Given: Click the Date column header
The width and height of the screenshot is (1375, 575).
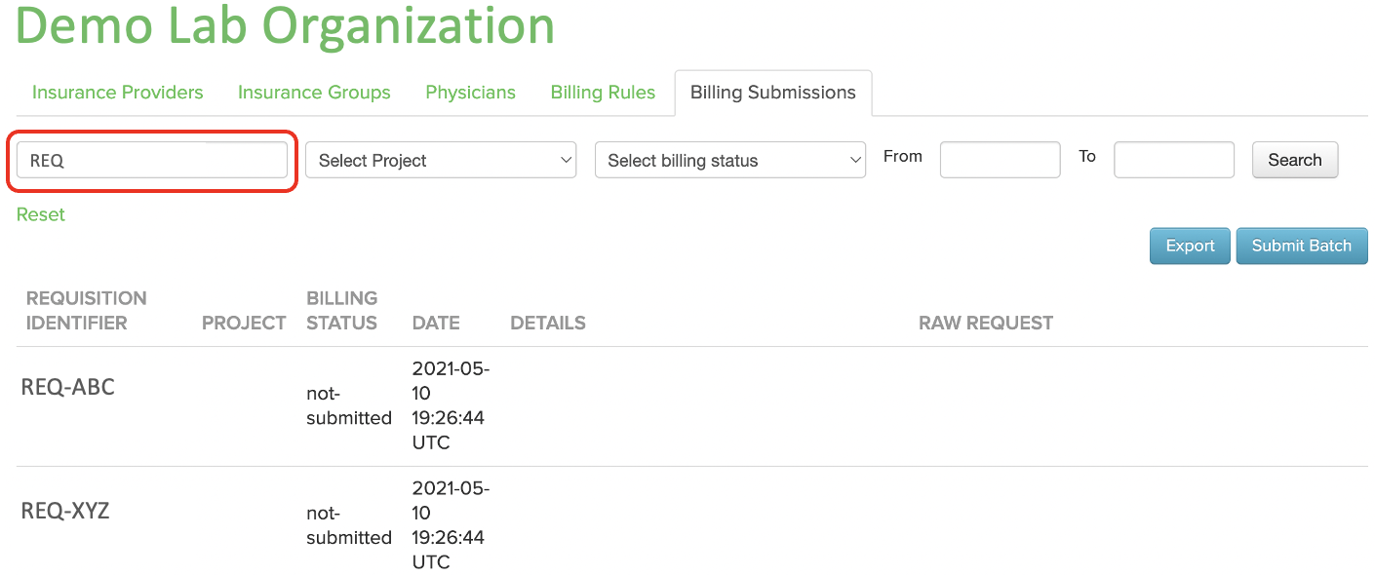Looking at the screenshot, I should (436, 323).
